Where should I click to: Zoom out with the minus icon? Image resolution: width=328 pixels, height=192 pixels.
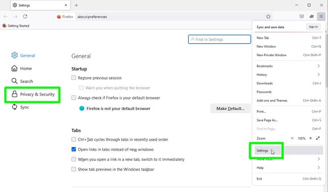coord(292,138)
